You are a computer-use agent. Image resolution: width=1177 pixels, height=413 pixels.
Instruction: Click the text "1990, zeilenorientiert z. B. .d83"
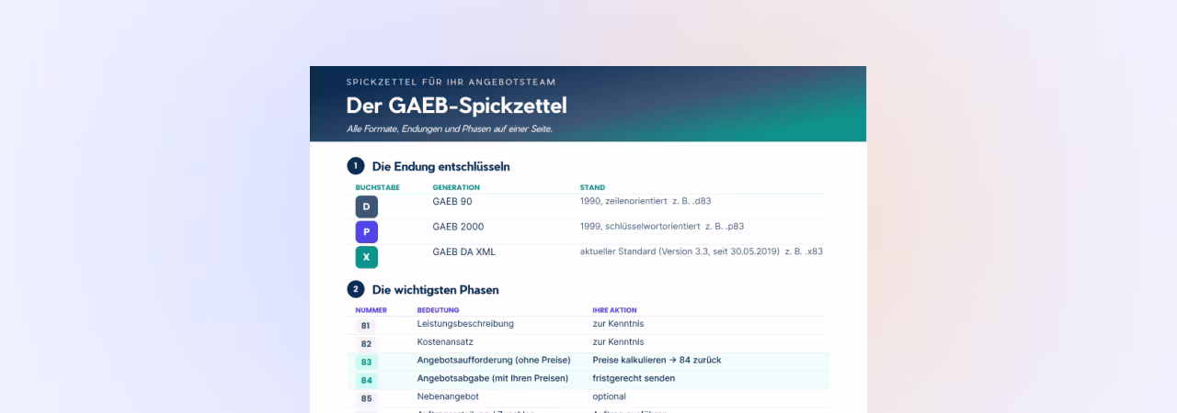646,200
